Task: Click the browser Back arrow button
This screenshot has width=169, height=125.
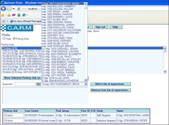Action: click(x=4, y=9)
